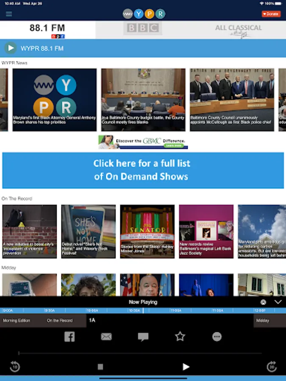The height and width of the screenshot is (381, 286).
Task: Click the WYPR News section label
Action: pyautogui.click(x=14, y=63)
